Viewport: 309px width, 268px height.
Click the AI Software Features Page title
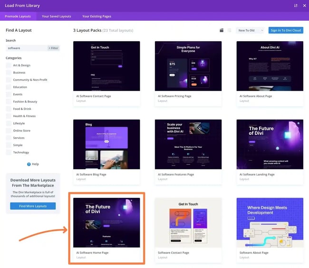tap(176, 175)
